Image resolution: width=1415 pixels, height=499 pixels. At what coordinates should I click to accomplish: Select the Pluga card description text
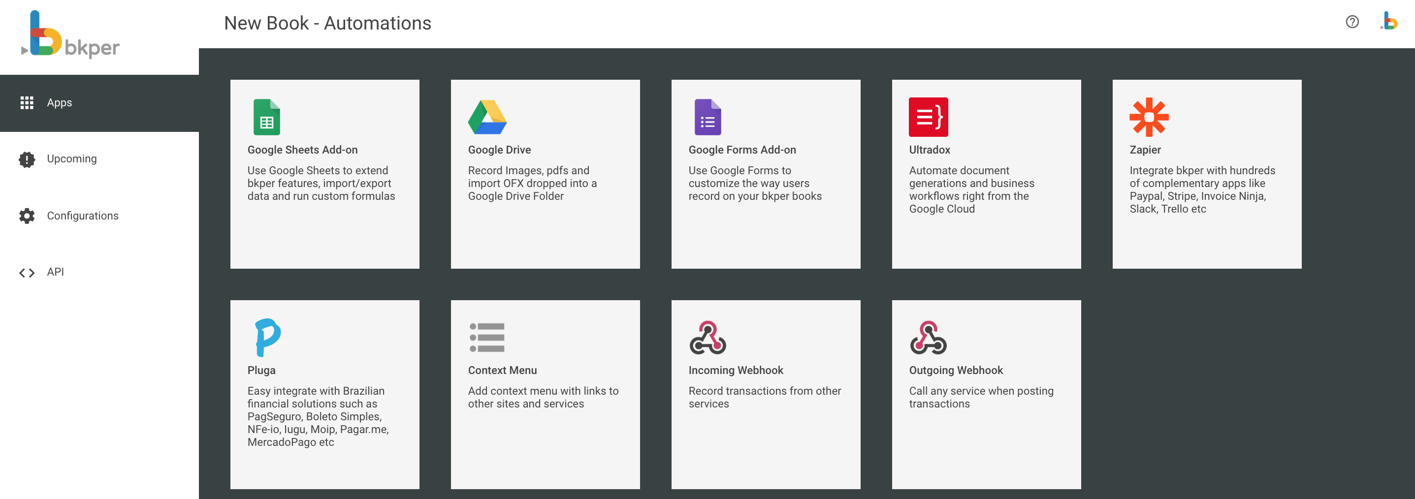coord(318,416)
